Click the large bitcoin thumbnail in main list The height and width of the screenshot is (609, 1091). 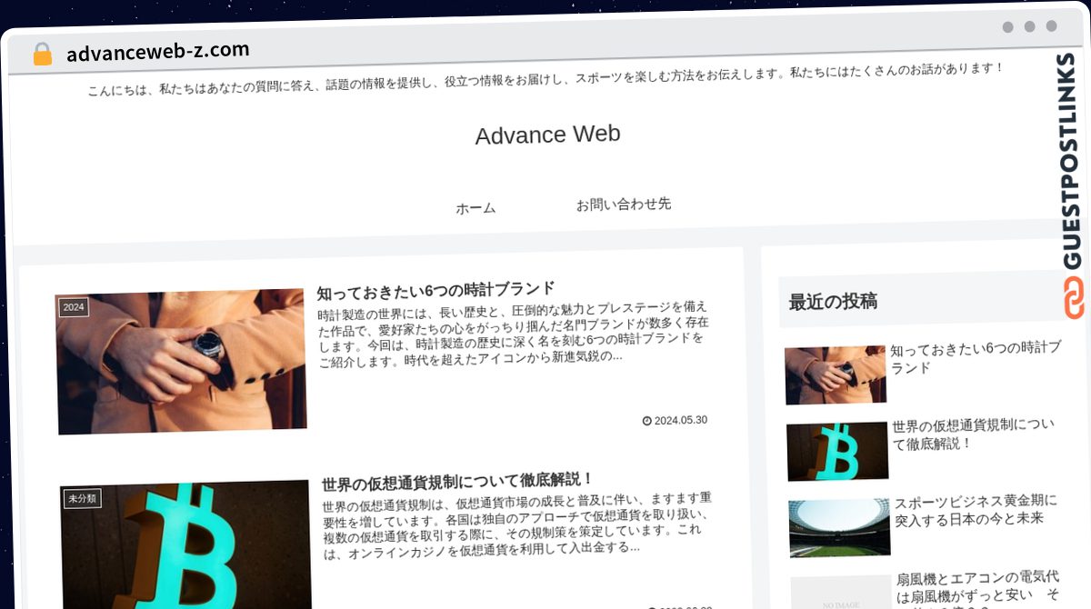pos(186,544)
